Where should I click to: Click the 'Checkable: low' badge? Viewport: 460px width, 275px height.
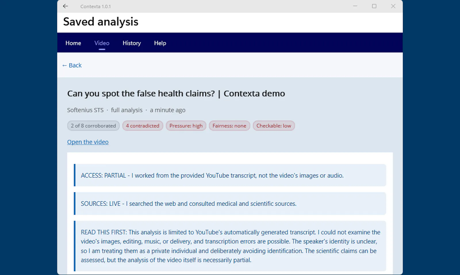(x=274, y=126)
